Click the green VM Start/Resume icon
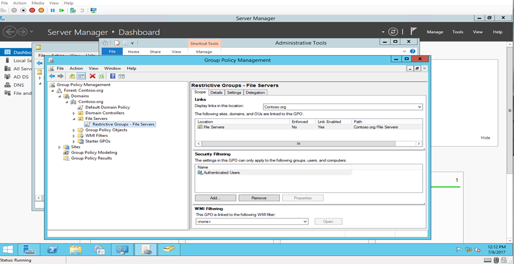514x264 pixels. (x=61, y=10)
